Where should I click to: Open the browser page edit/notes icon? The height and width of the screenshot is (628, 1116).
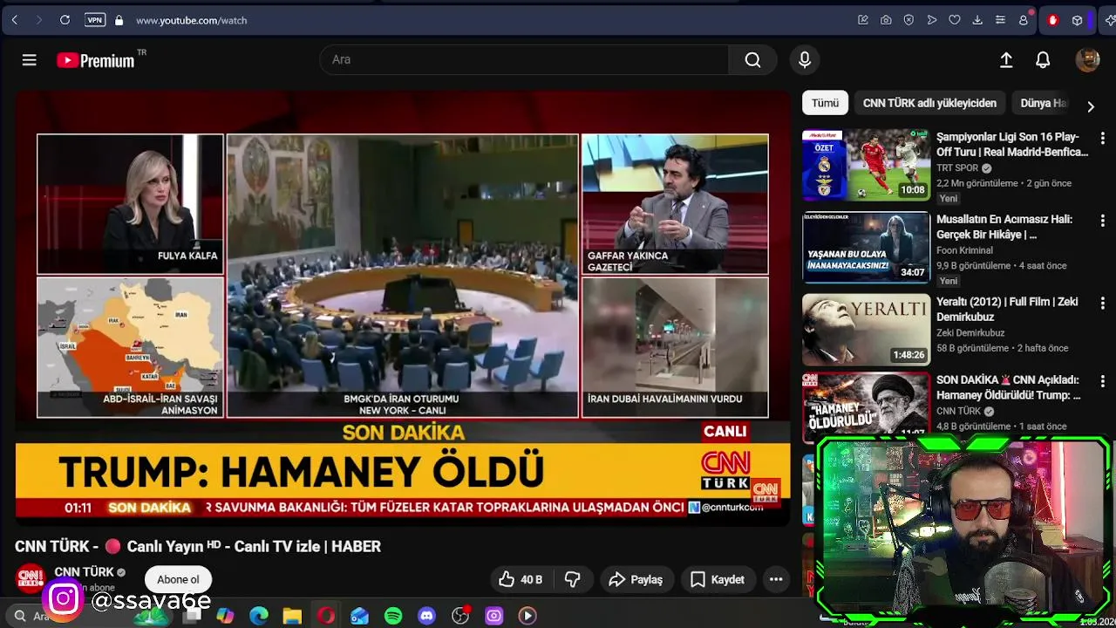coord(863,20)
